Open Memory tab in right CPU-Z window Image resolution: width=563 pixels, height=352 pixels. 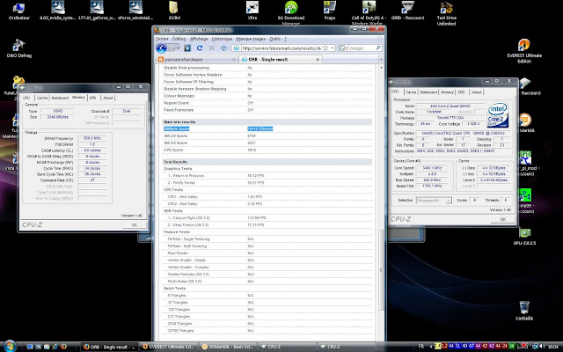[447, 92]
